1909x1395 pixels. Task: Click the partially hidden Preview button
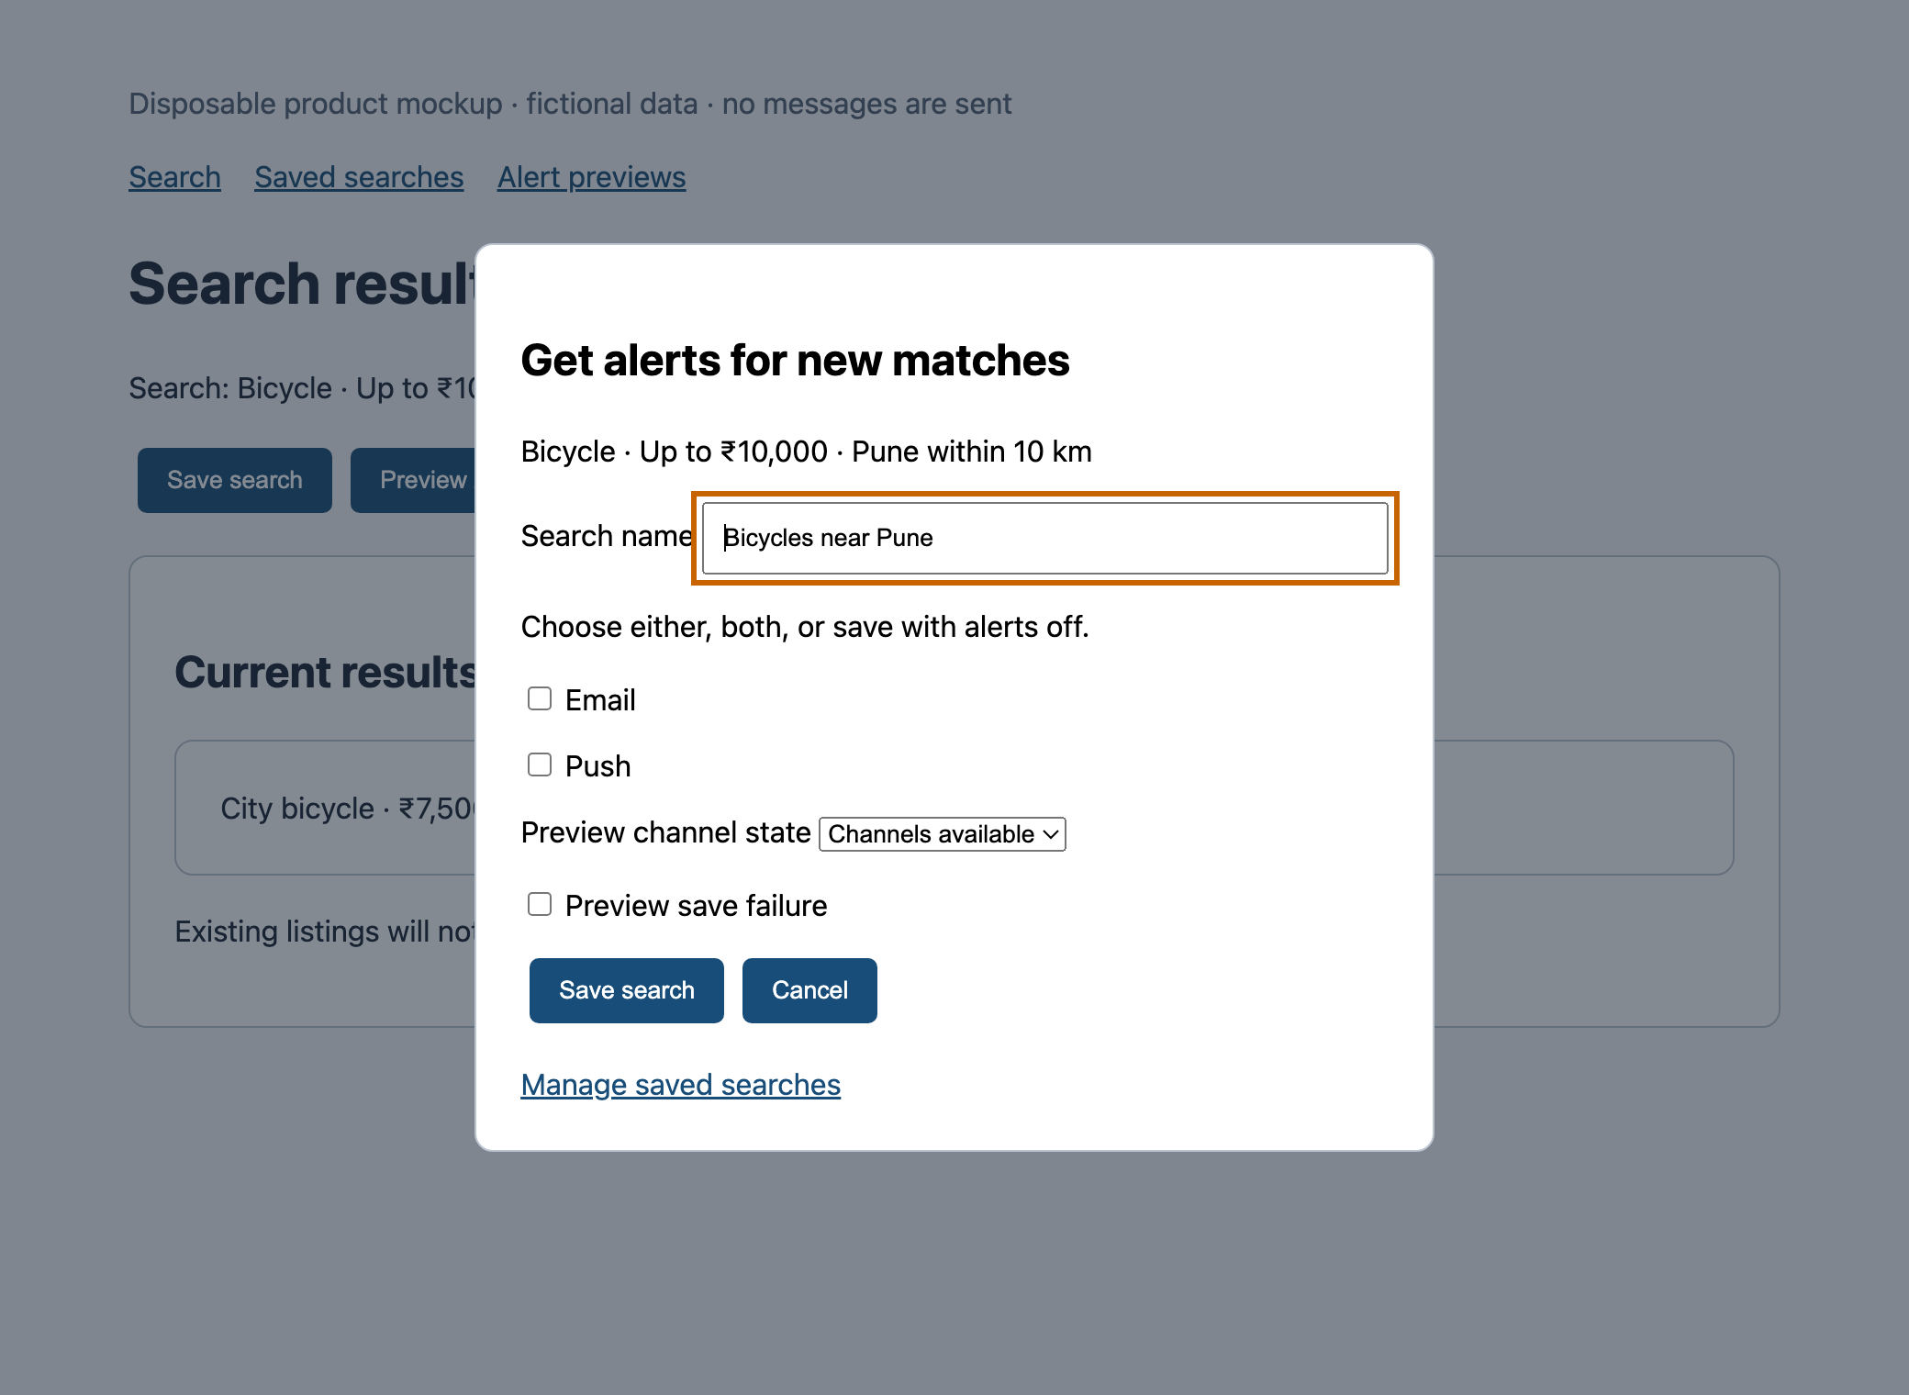coord(414,480)
